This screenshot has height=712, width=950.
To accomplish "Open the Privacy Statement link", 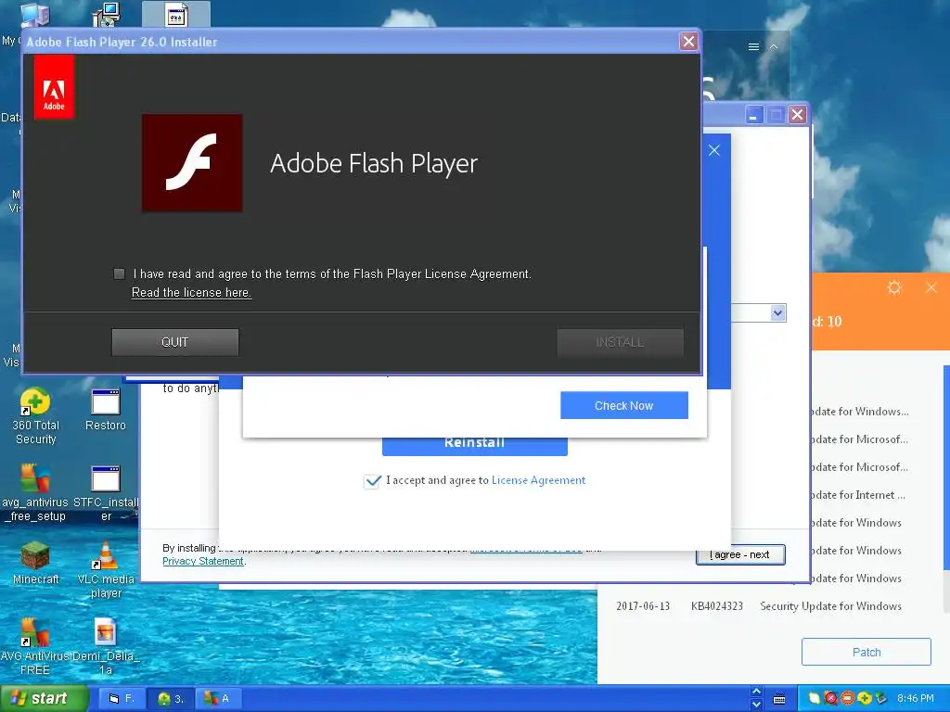I will 203,561.
